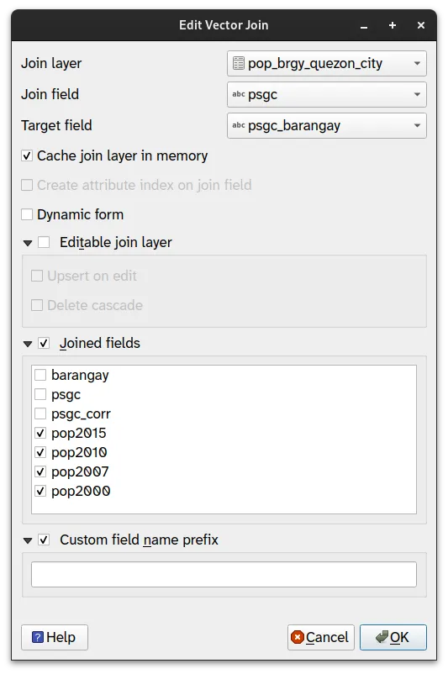Confirm the join with OK

[393, 638]
